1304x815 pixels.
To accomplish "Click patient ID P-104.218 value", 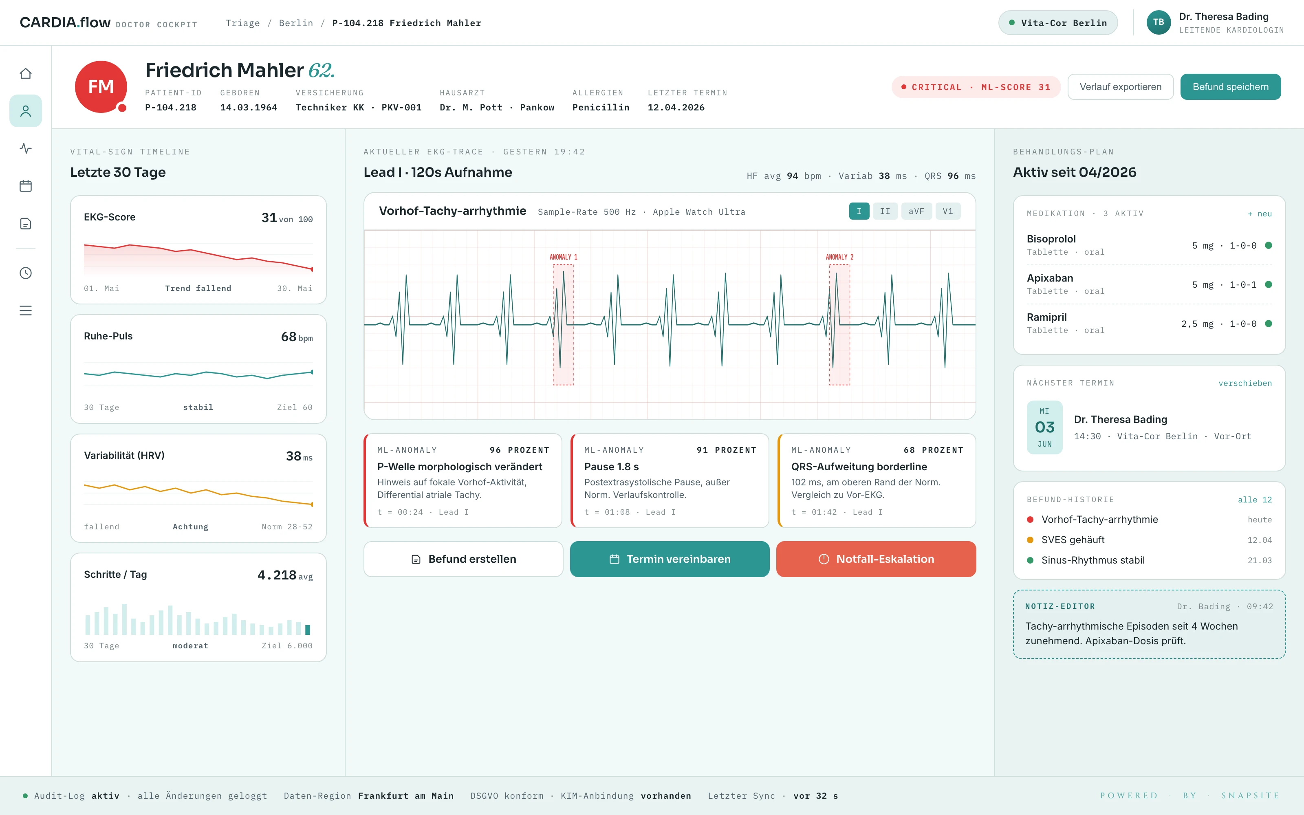I will 171,107.
